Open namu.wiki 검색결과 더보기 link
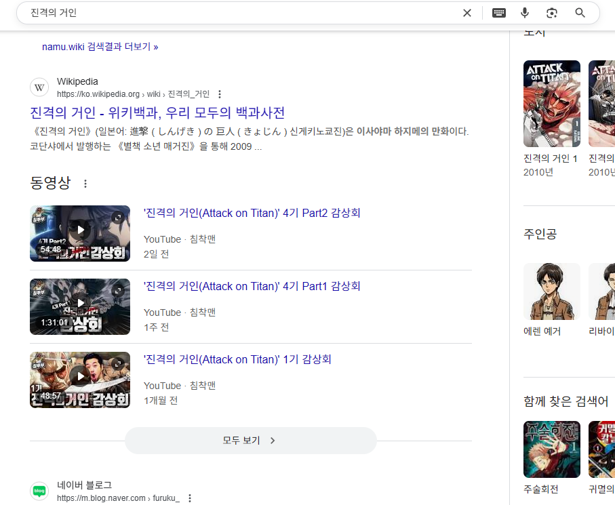This screenshot has width=615, height=505. tap(100, 47)
